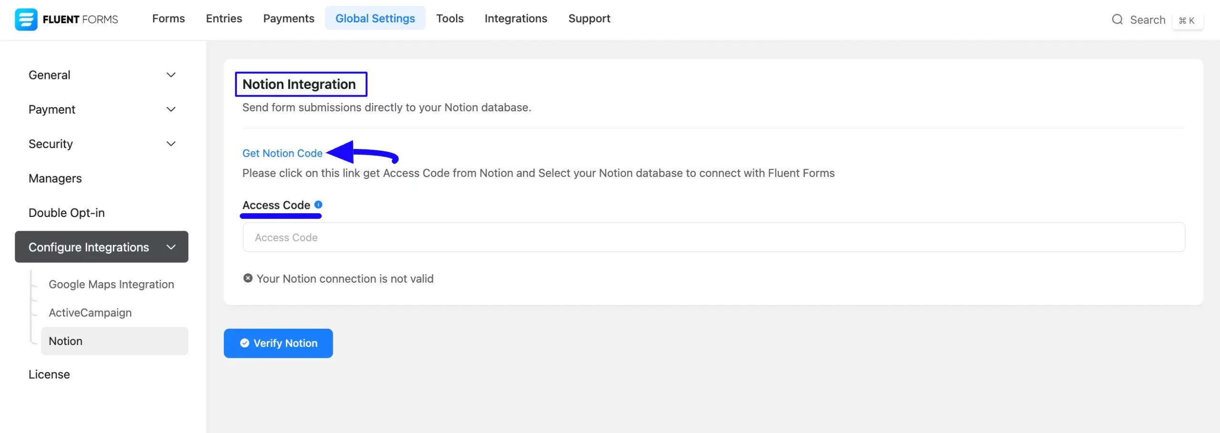This screenshot has width=1220, height=433.
Task: Open the License settings page
Action: (x=49, y=374)
